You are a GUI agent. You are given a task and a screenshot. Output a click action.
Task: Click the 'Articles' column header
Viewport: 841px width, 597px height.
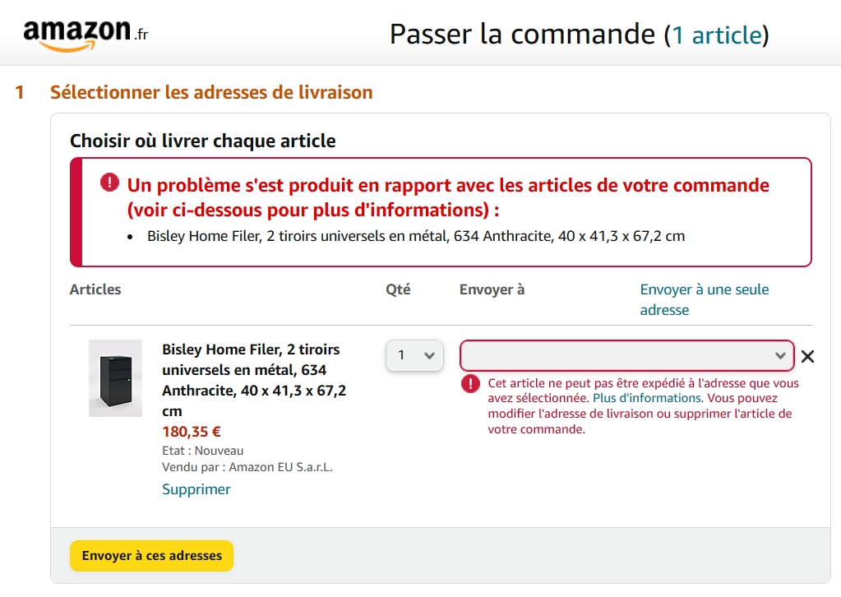click(95, 289)
